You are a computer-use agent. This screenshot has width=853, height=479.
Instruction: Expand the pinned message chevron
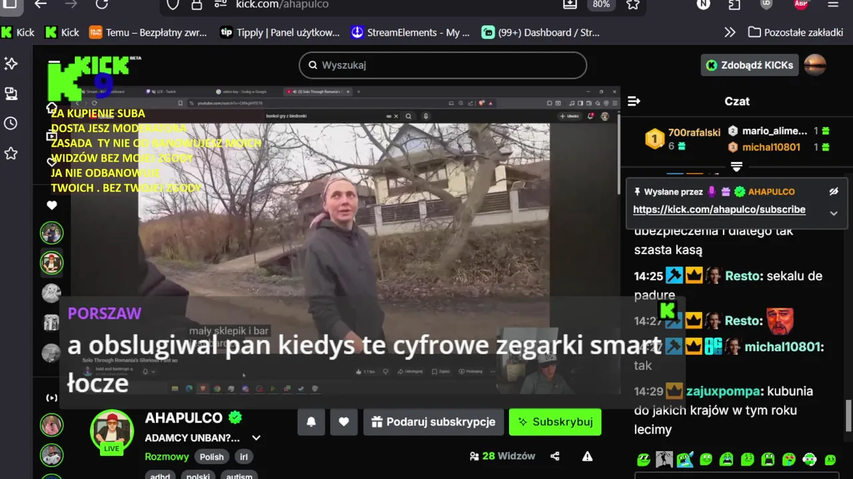[x=834, y=214]
